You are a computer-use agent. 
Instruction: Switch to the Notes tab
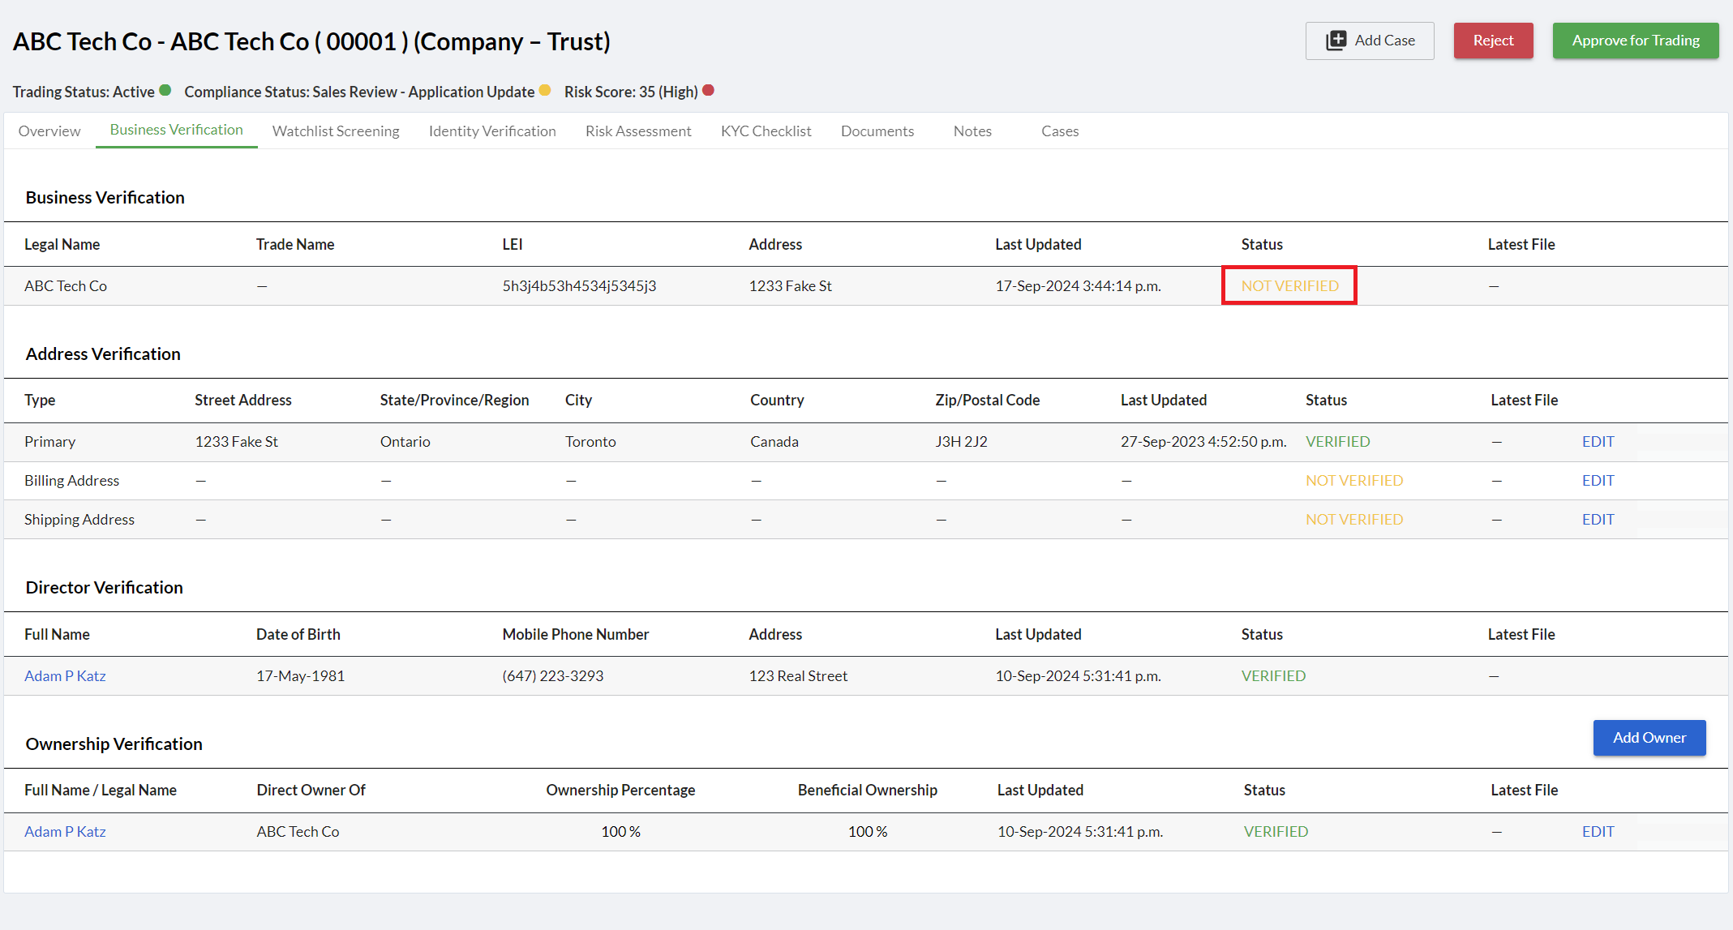point(972,131)
